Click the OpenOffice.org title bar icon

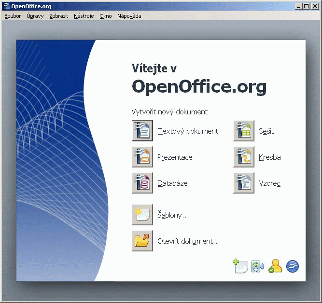tap(6, 6)
